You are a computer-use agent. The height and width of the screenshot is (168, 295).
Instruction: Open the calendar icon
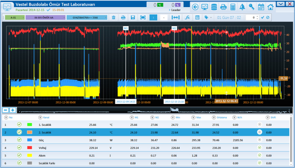coord(261,7)
